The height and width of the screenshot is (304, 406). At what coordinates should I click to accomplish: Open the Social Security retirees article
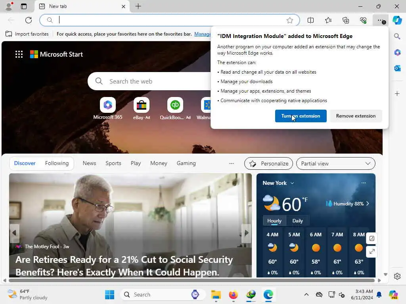click(124, 266)
